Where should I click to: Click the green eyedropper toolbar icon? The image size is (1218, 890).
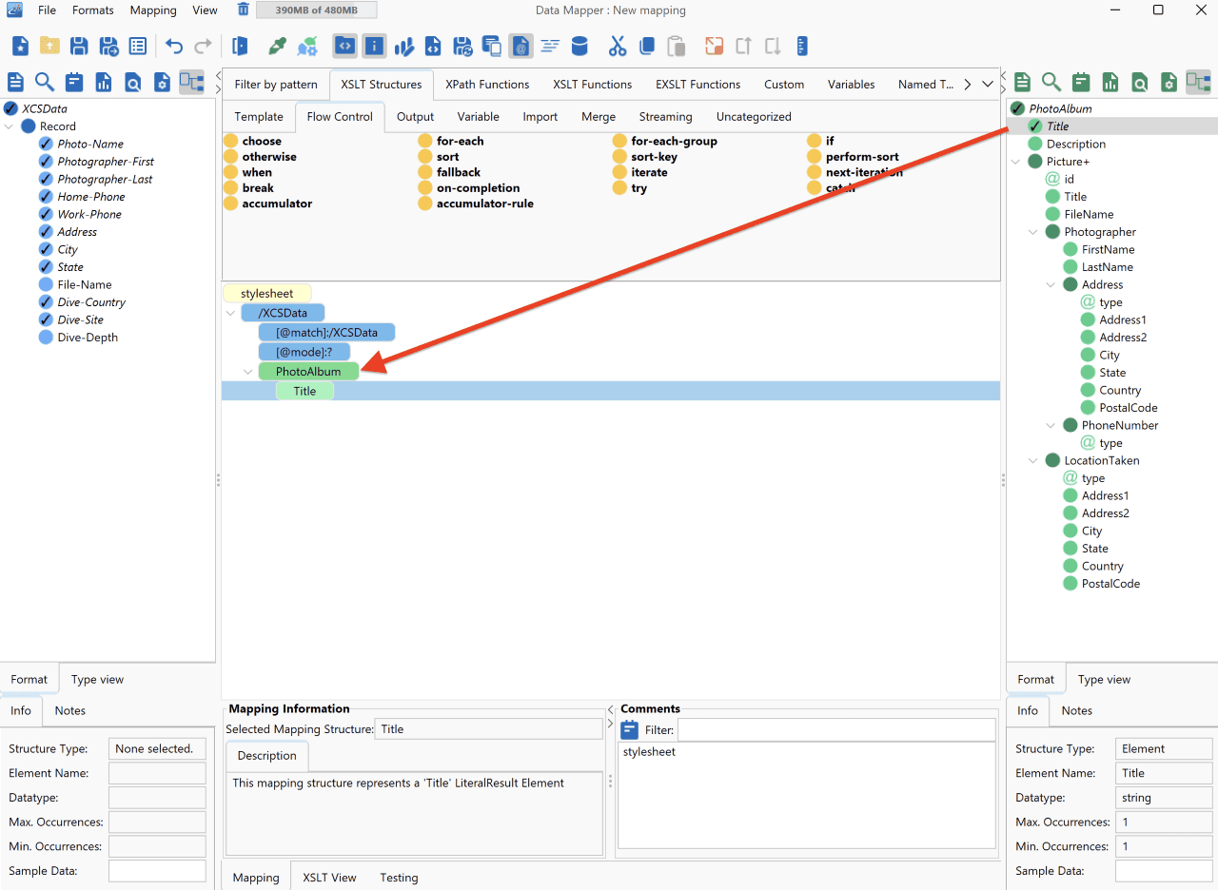277,46
